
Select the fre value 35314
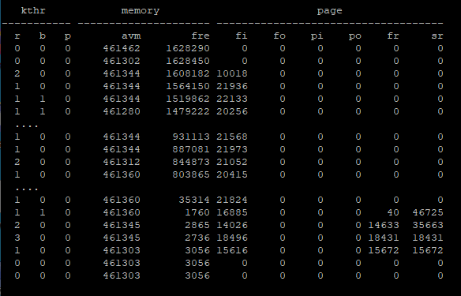(194, 200)
